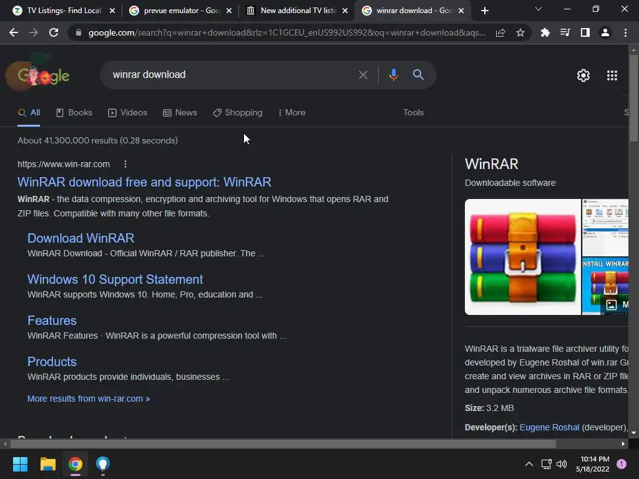This screenshot has width=639, height=479.
Task: Submit search with magnifier icon
Action: click(x=418, y=75)
